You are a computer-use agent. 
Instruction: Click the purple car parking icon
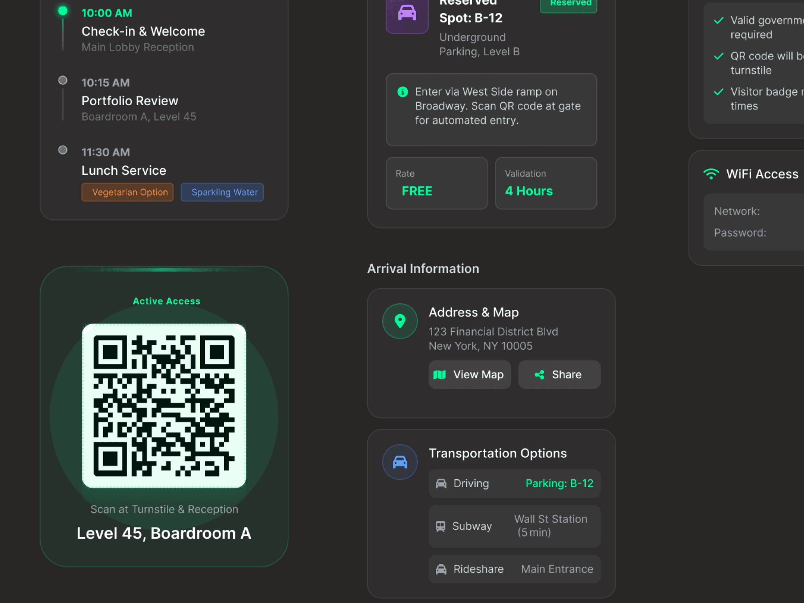[x=407, y=13]
